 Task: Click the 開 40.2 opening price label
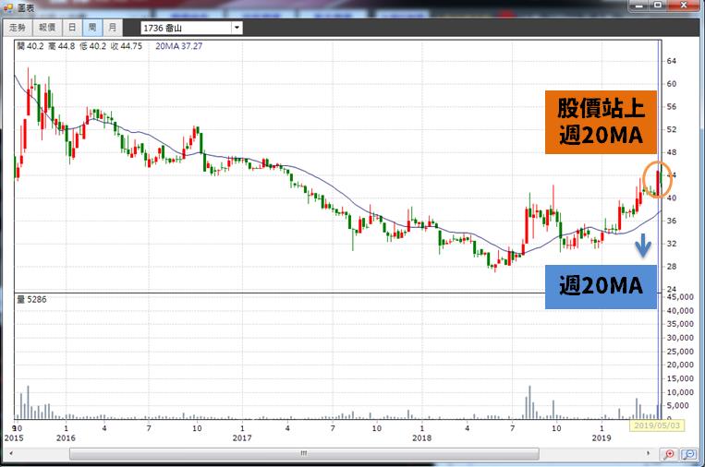[30, 46]
